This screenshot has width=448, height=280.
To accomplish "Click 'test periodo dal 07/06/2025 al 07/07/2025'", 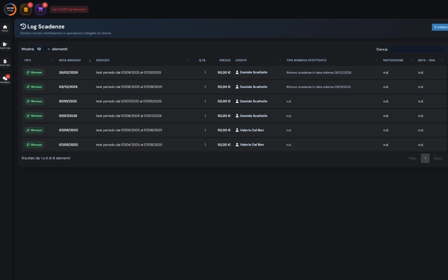I will point(129,116).
